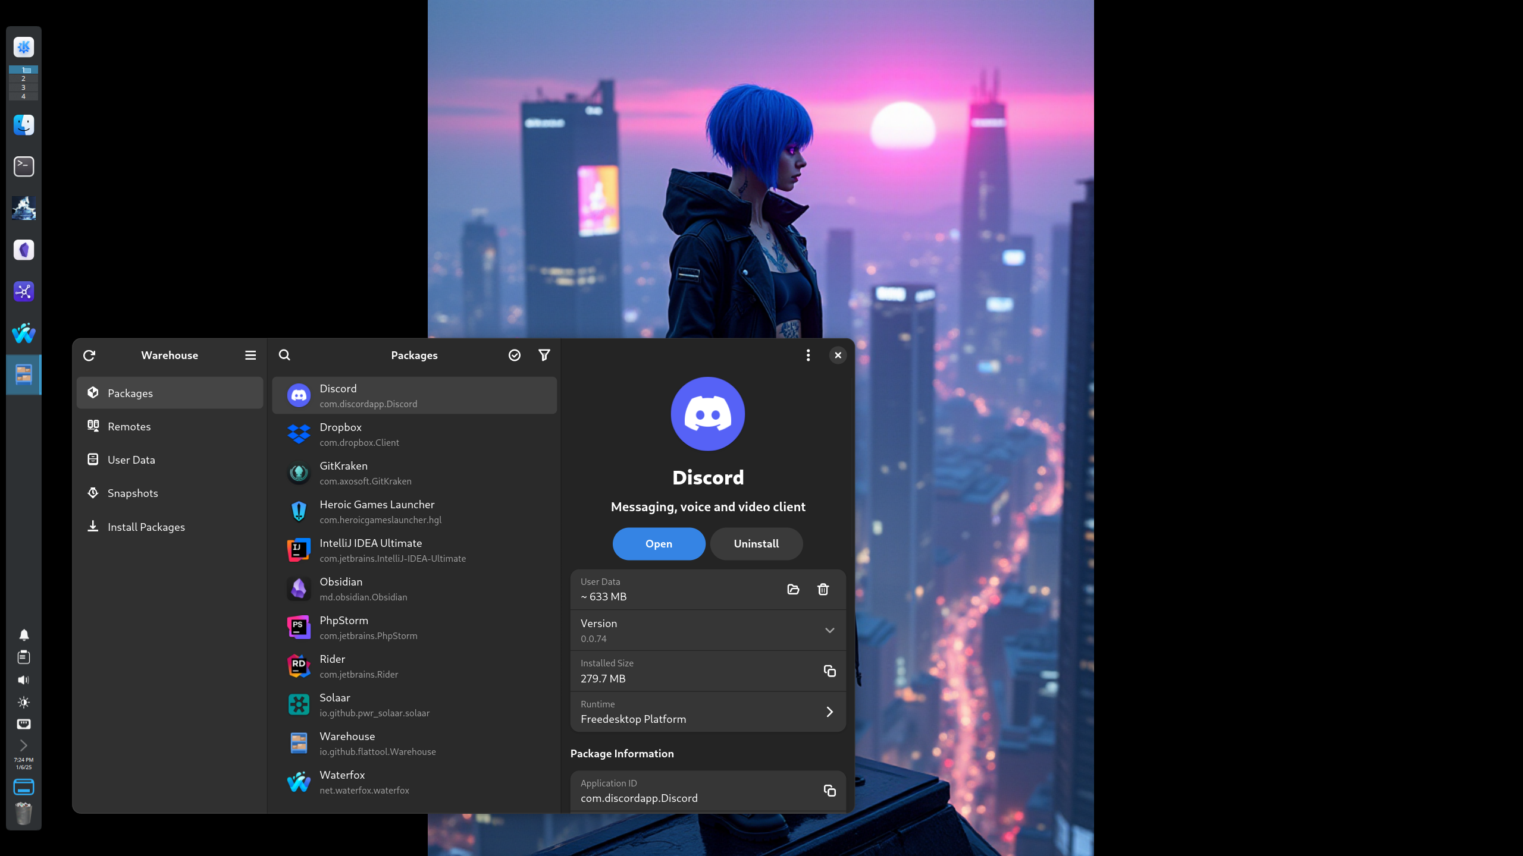Select IntelliJ IDEA Ultimate package
This screenshot has width=1523, height=856.
pos(414,550)
